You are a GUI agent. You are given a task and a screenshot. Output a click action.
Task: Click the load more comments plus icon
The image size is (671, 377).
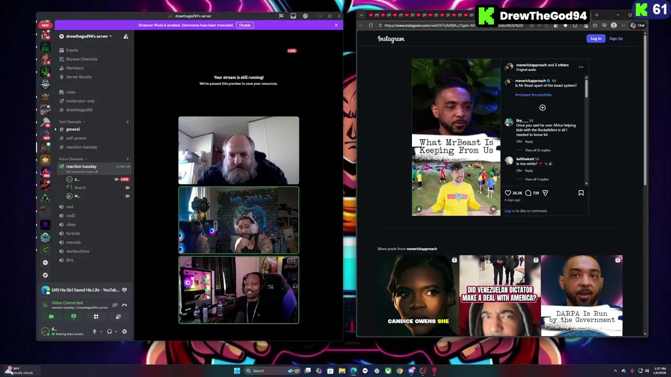click(x=543, y=107)
